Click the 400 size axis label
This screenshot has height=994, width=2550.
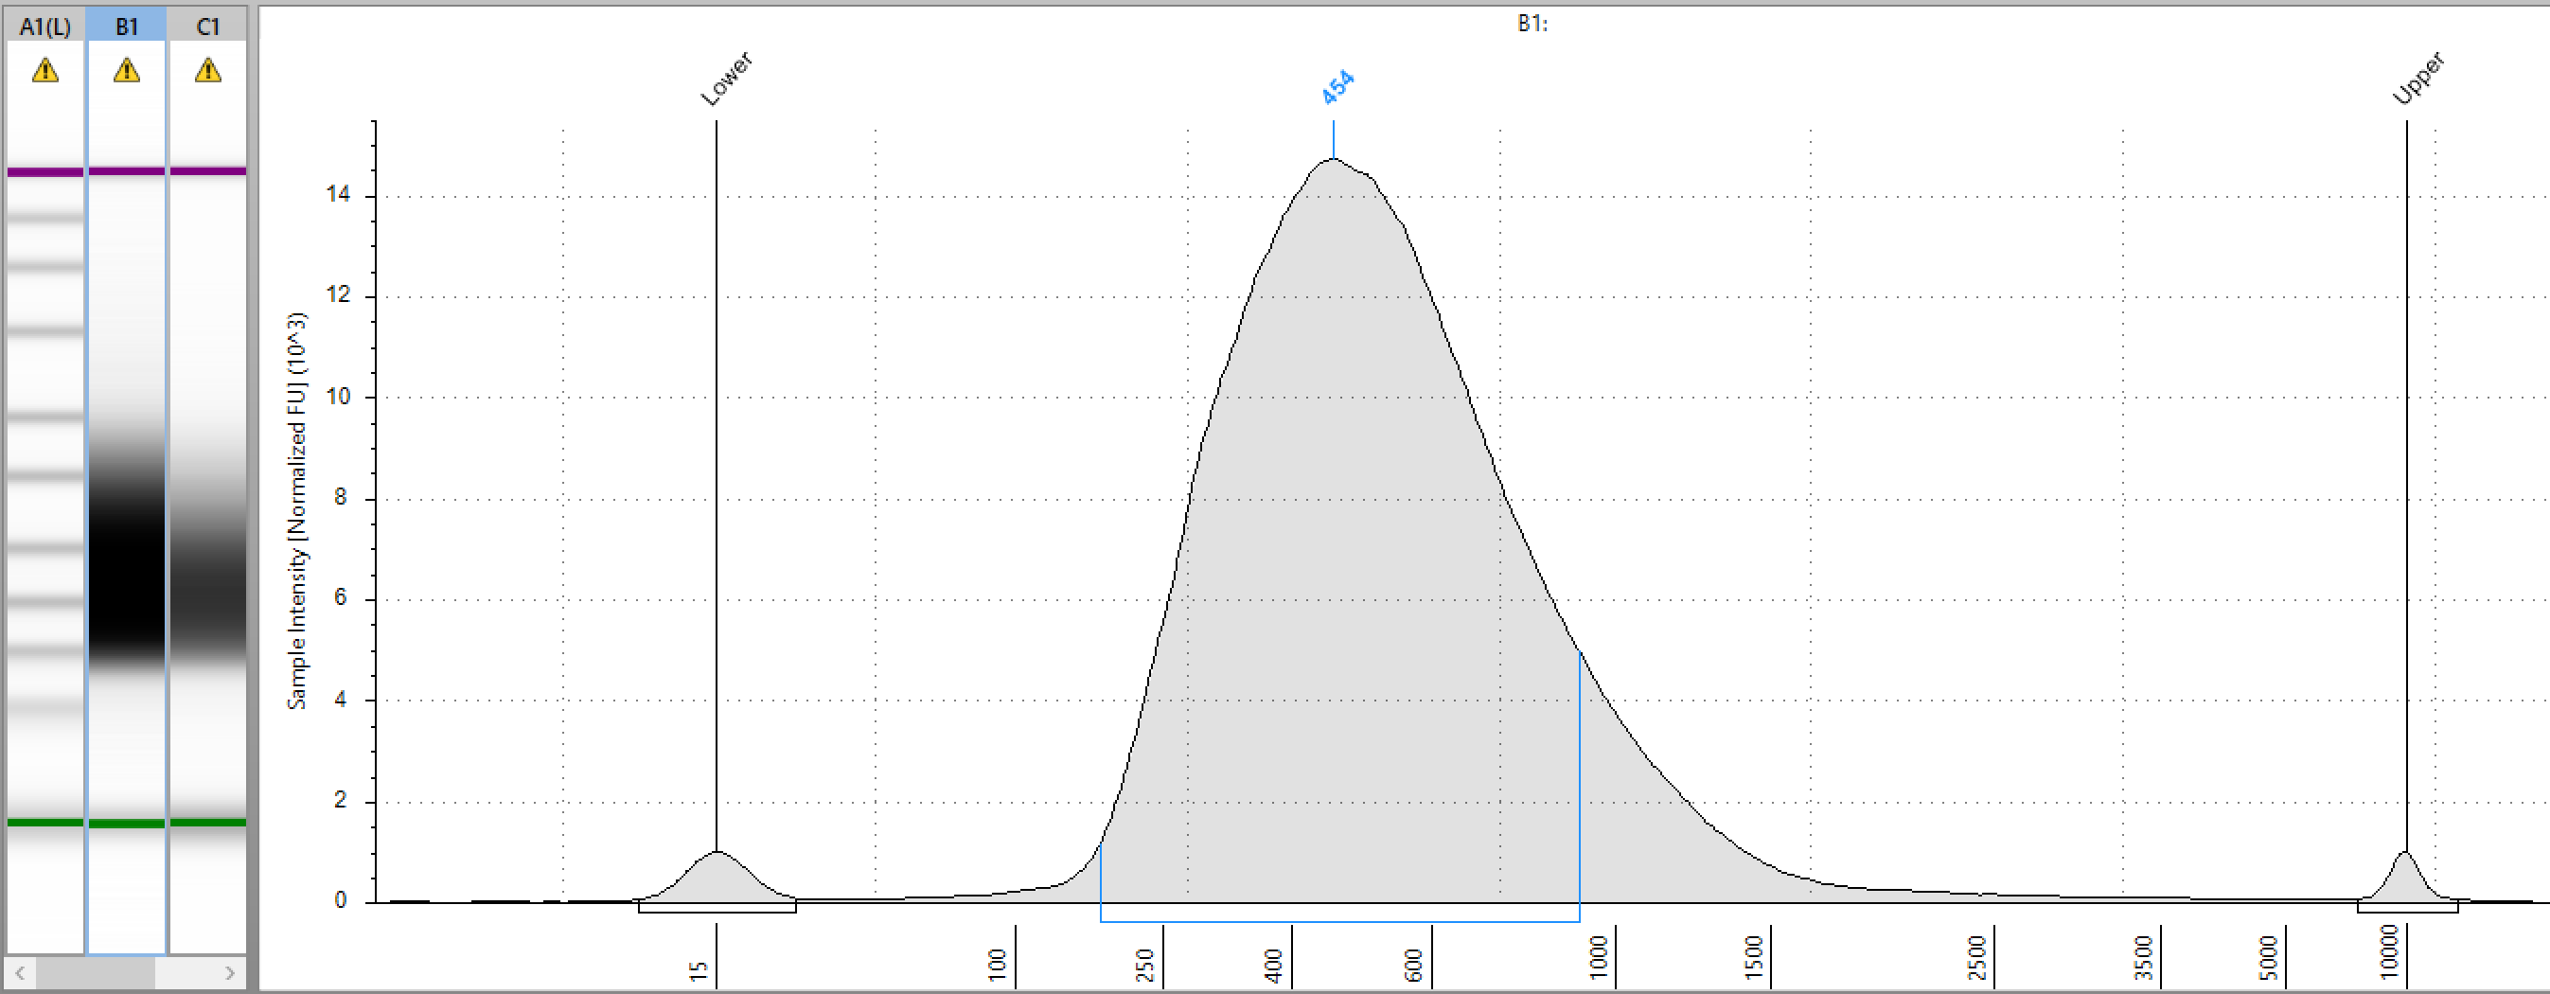click(x=1274, y=965)
